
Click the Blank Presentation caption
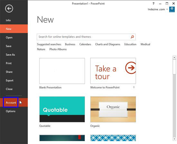pos(50,88)
